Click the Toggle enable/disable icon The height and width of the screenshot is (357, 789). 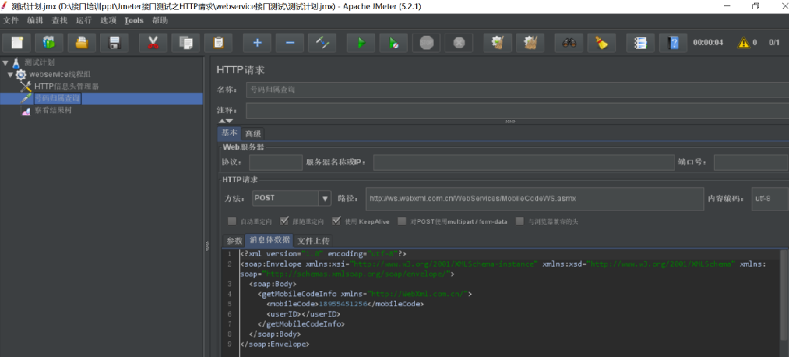[x=322, y=43]
